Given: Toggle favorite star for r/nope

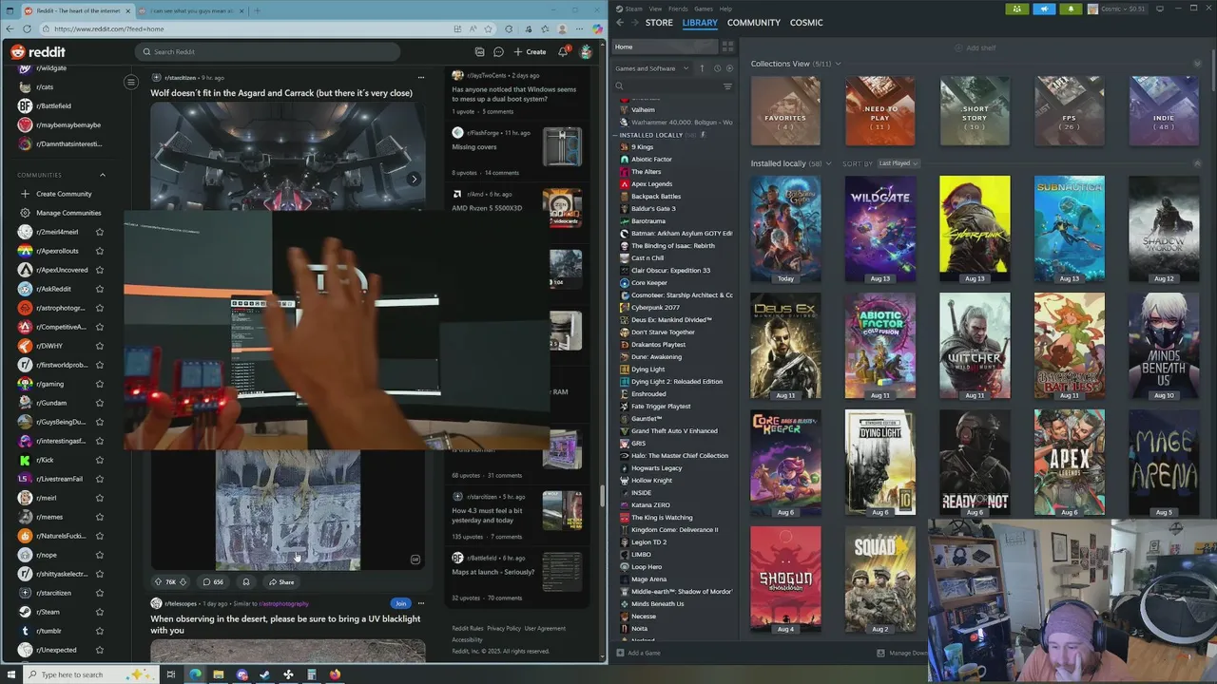Looking at the screenshot, I should [x=100, y=555].
